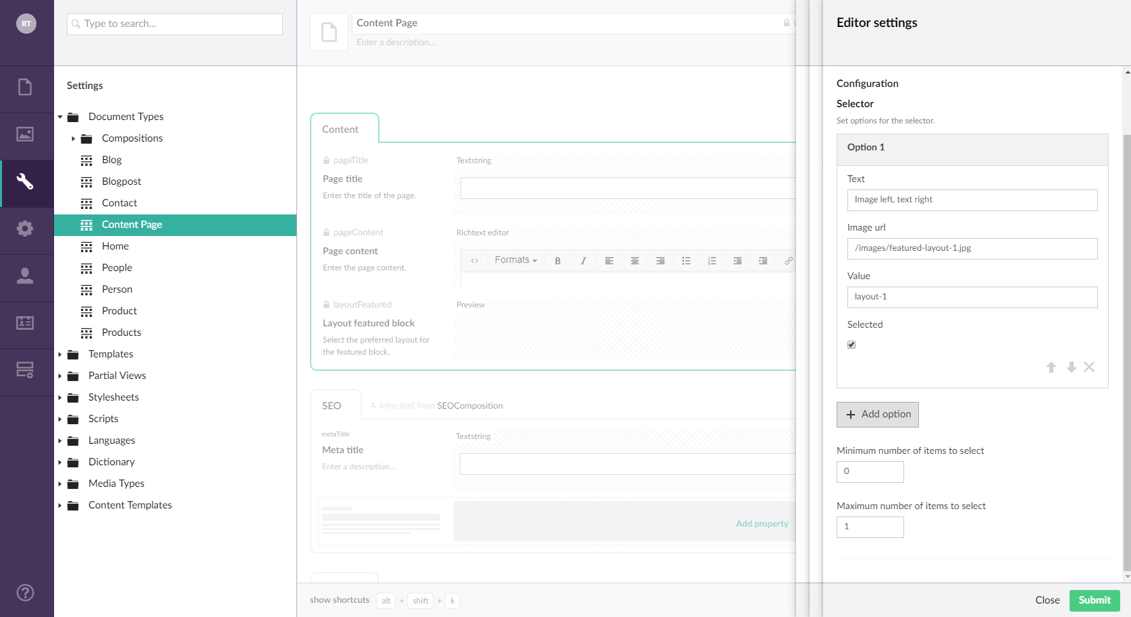Screen dimensions: 1131x617
Task: Open the Media section icon
Action: pos(25,134)
